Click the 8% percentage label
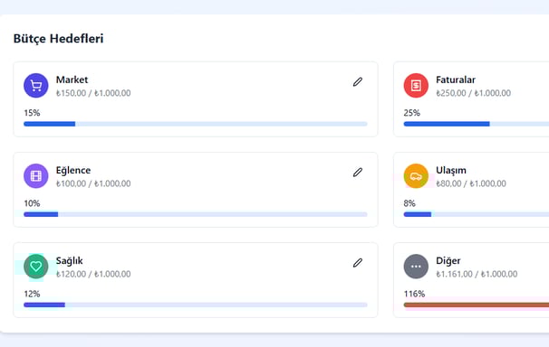This screenshot has height=347, width=549. point(409,203)
